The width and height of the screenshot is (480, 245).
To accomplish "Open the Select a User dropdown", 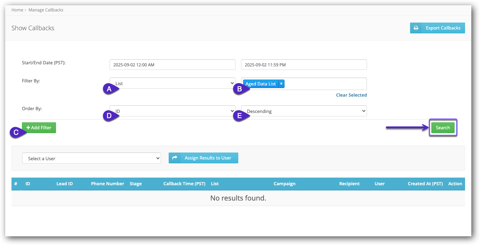I will click(91, 158).
